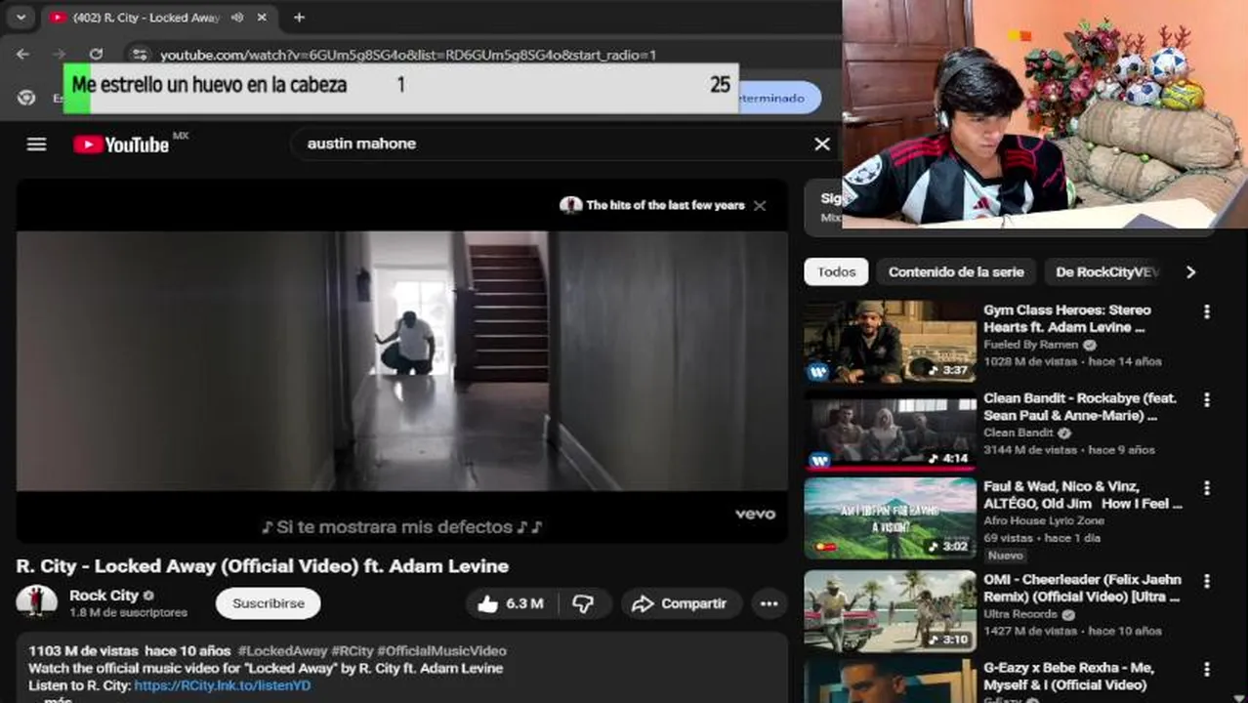Screen dimensions: 1248x703
Task: Open options for G-Eazy Me, Myself & I
Action: pos(1207,669)
